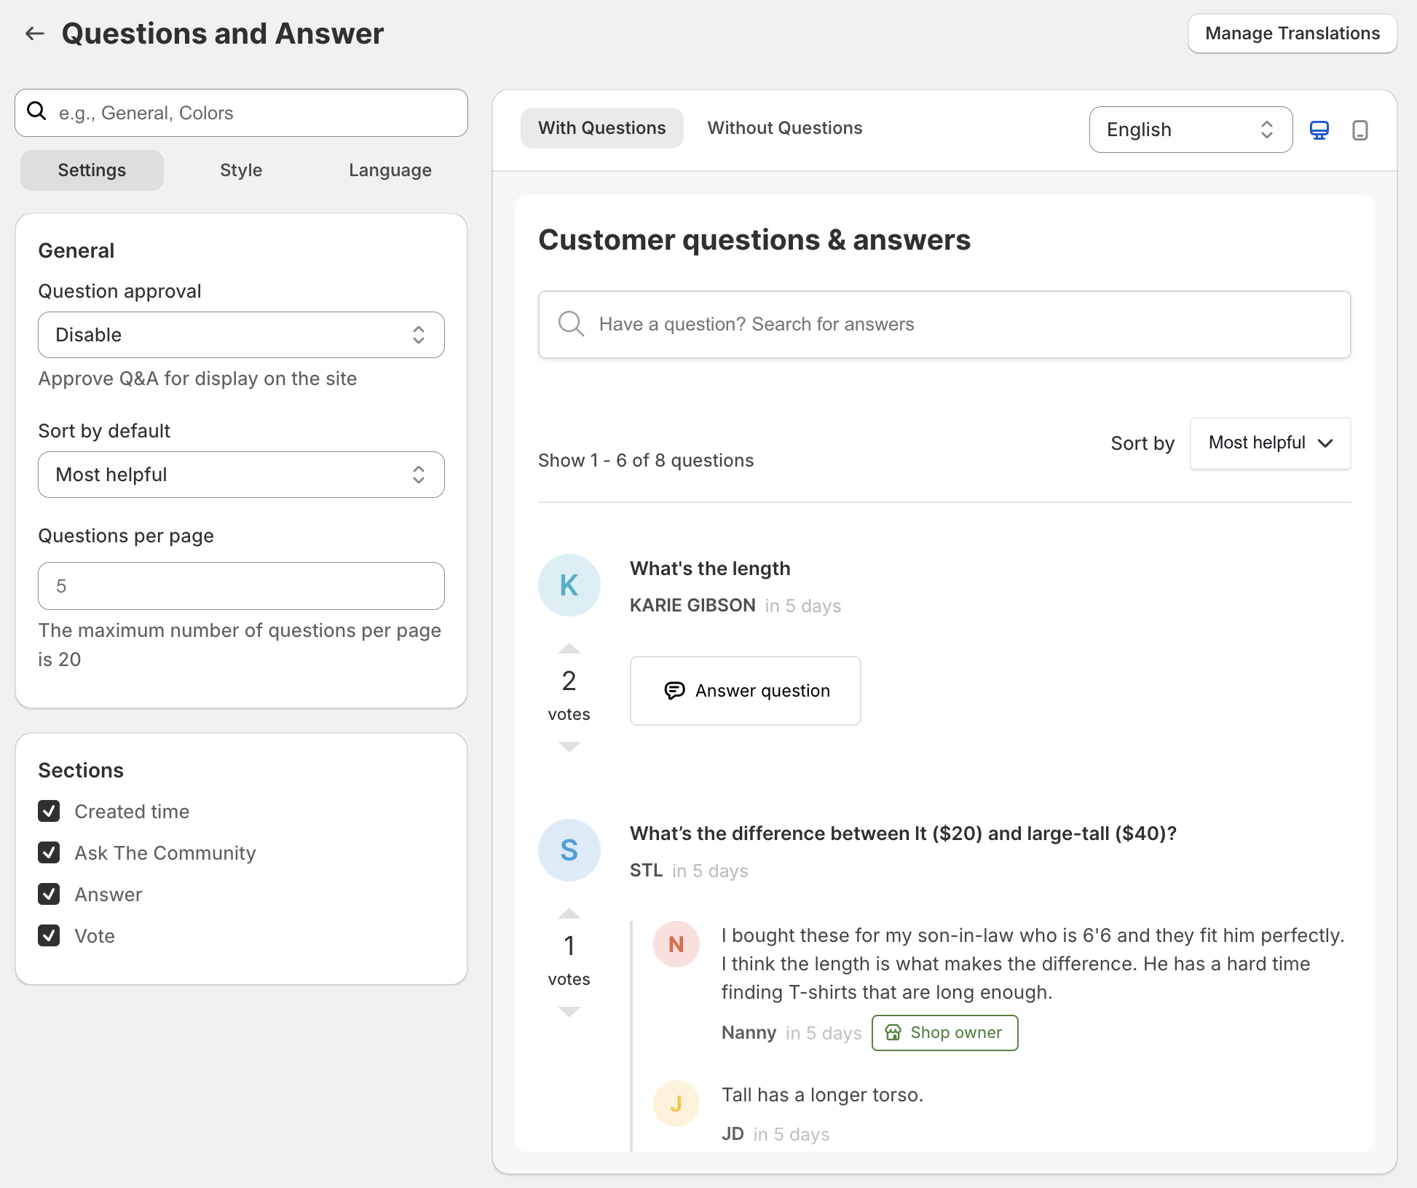This screenshot has width=1417, height=1188.
Task: Click the "1 votes" count
Action: (569, 960)
